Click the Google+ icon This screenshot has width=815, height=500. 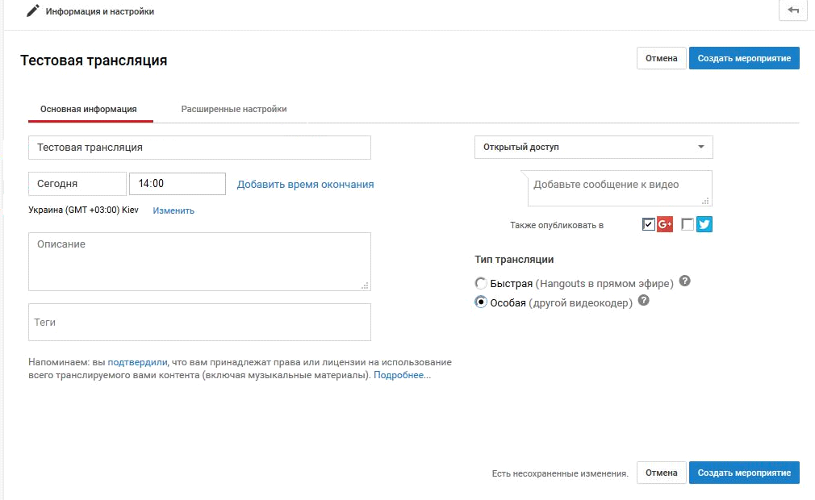click(x=665, y=225)
